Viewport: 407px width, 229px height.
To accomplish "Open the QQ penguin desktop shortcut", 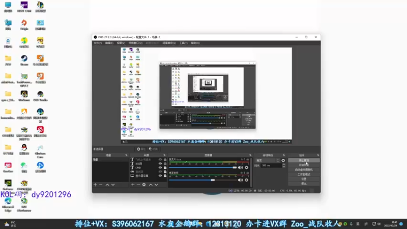I will click(x=24, y=149).
